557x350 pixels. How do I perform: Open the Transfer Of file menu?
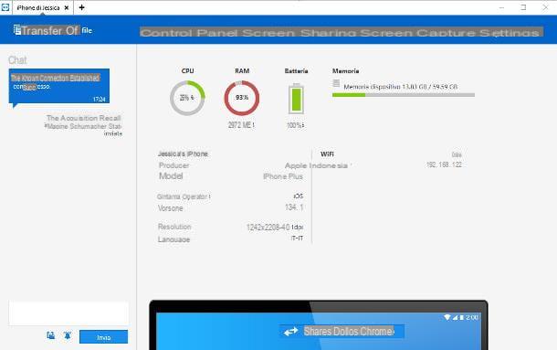click(x=53, y=30)
